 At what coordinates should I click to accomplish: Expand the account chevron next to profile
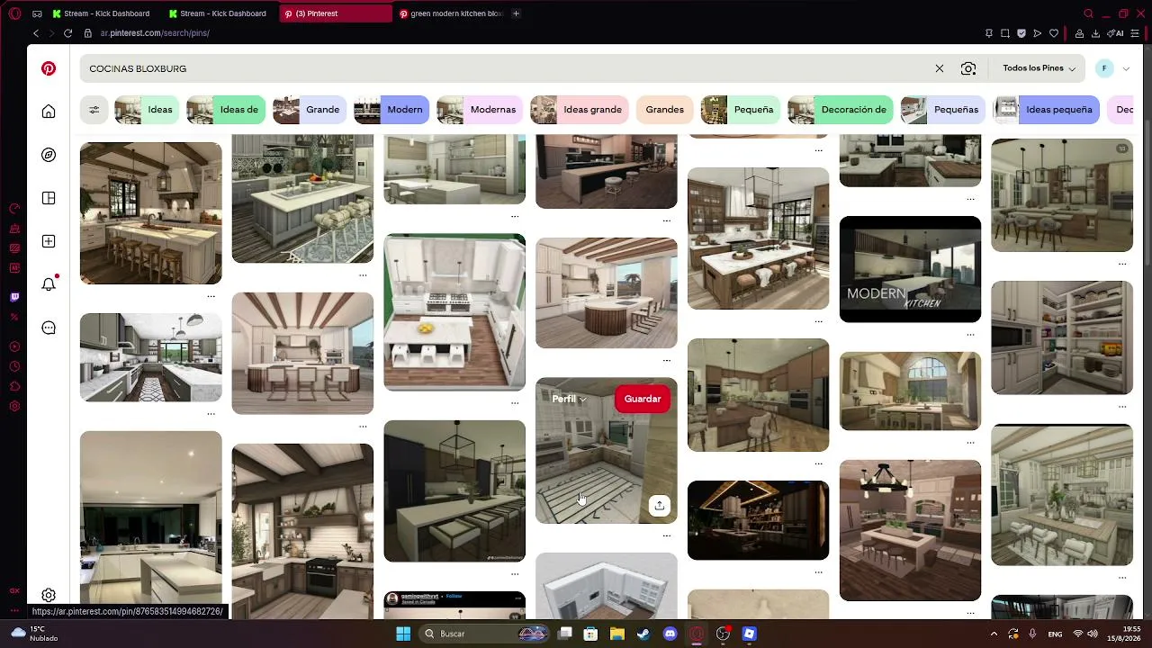pyautogui.click(x=1126, y=68)
